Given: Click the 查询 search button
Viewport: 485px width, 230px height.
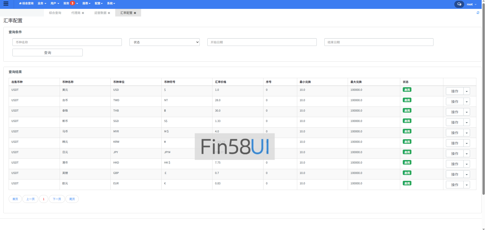Looking at the screenshot, I should (x=47, y=52).
